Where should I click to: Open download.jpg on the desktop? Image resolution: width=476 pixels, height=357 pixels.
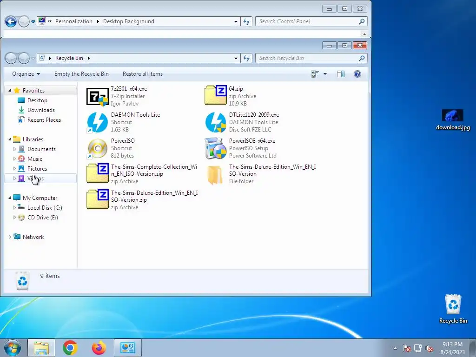(453, 119)
